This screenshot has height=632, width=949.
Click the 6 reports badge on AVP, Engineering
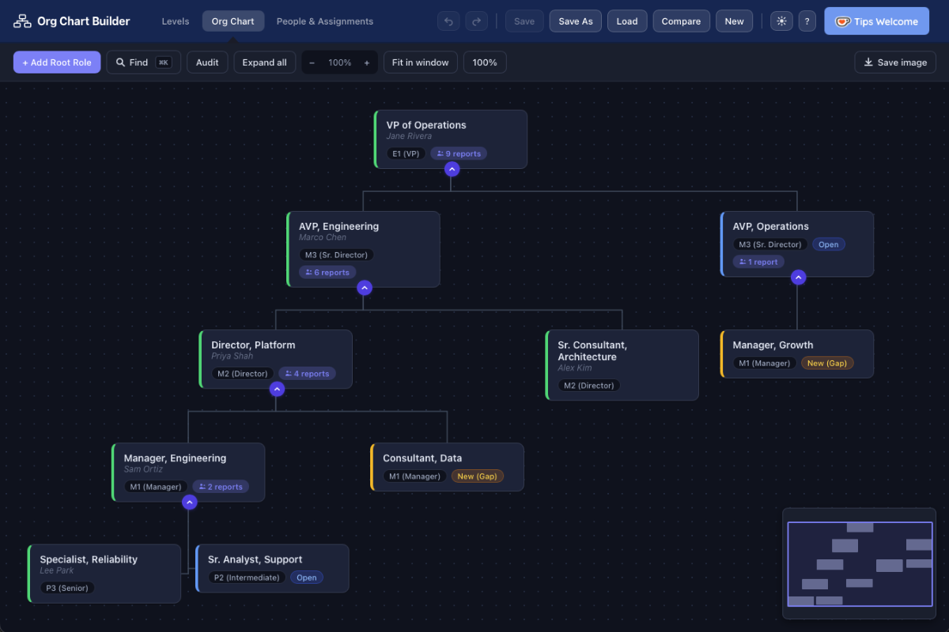point(327,272)
